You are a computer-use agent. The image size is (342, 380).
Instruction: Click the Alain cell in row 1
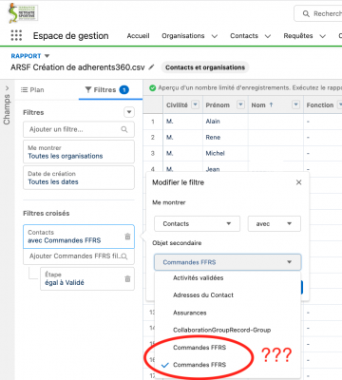[213, 122]
